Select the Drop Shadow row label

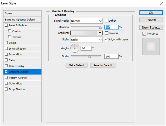(17, 89)
